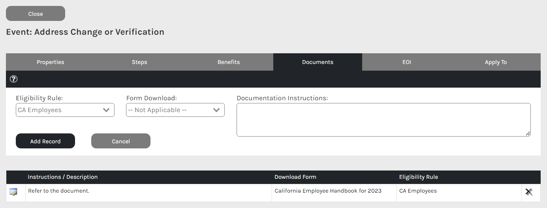Select the Documents tab
The height and width of the screenshot is (208, 547).
coord(318,62)
